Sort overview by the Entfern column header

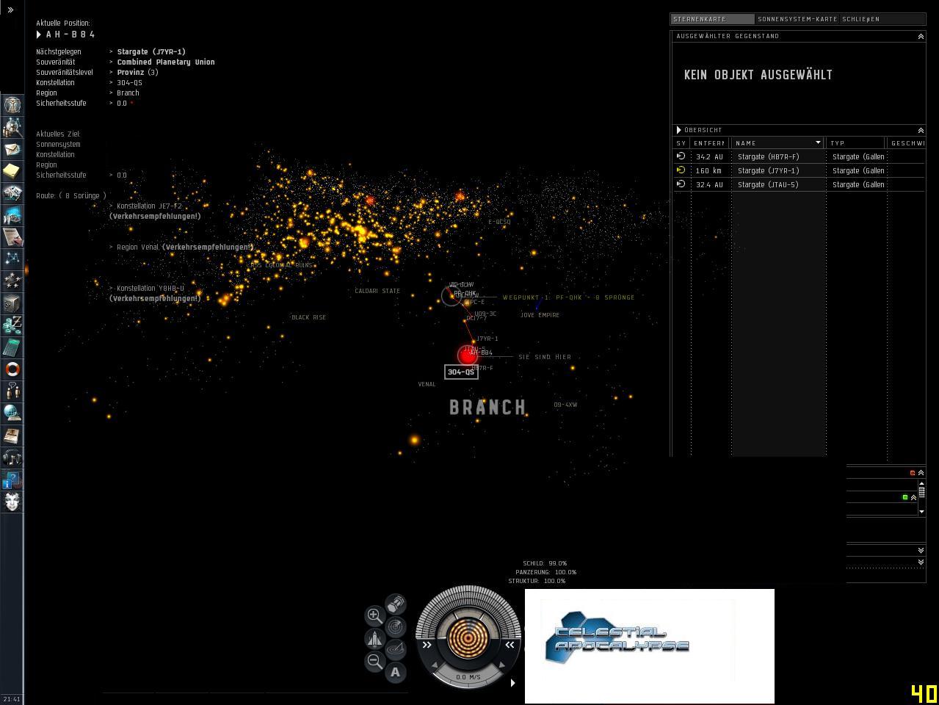[711, 143]
